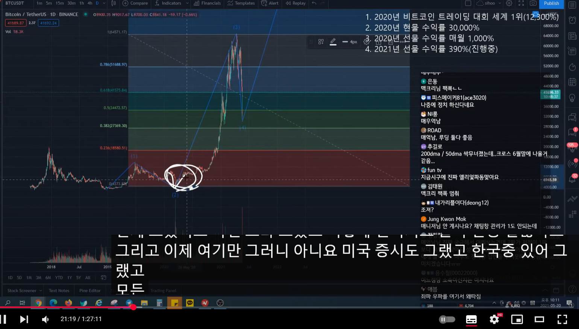Switch to theater mode
This screenshot has height=329, width=579.
click(540, 319)
